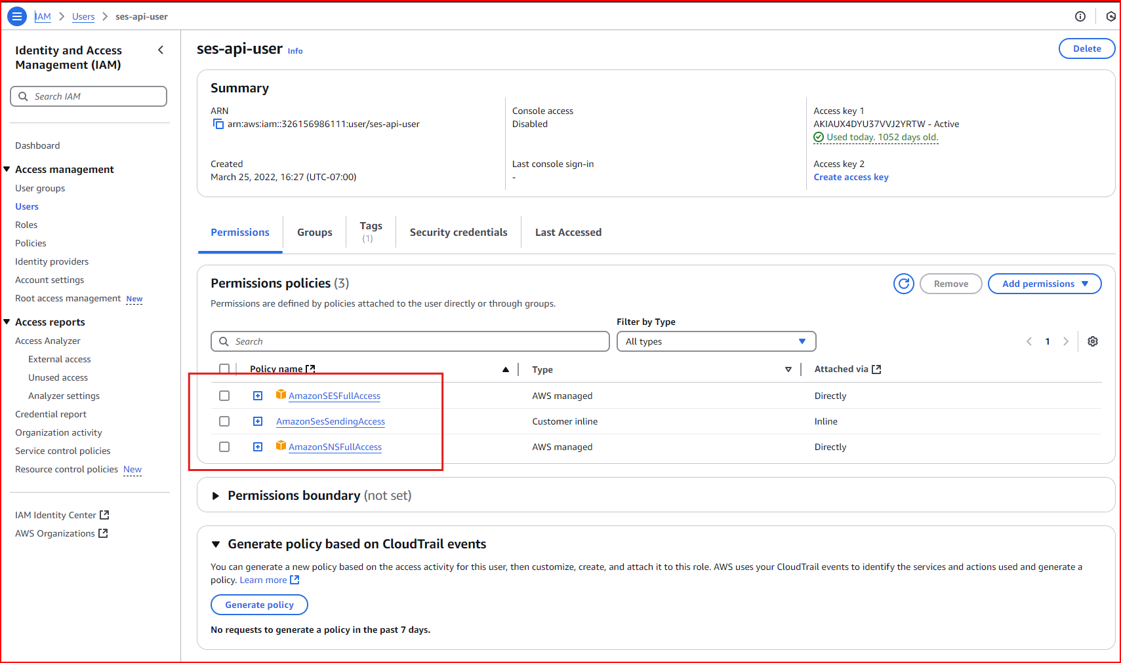Open Access Analyzer in sidebar
The height and width of the screenshot is (663, 1121).
[x=48, y=341]
